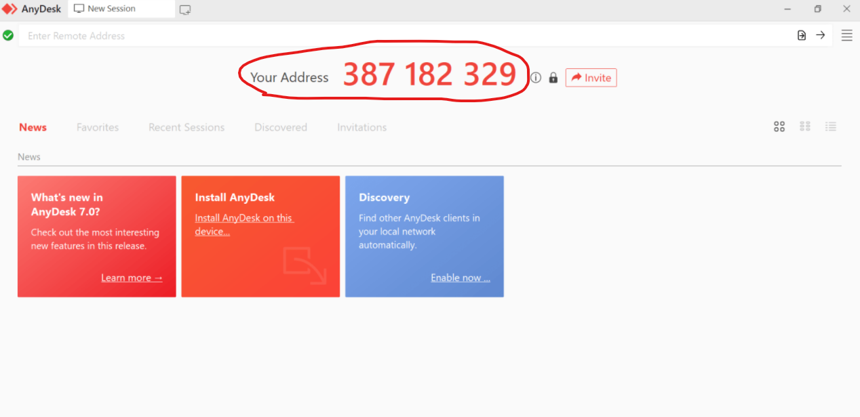Click the AnyDesk logo
The height and width of the screenshot is (417, 860).
click(32, 9)
